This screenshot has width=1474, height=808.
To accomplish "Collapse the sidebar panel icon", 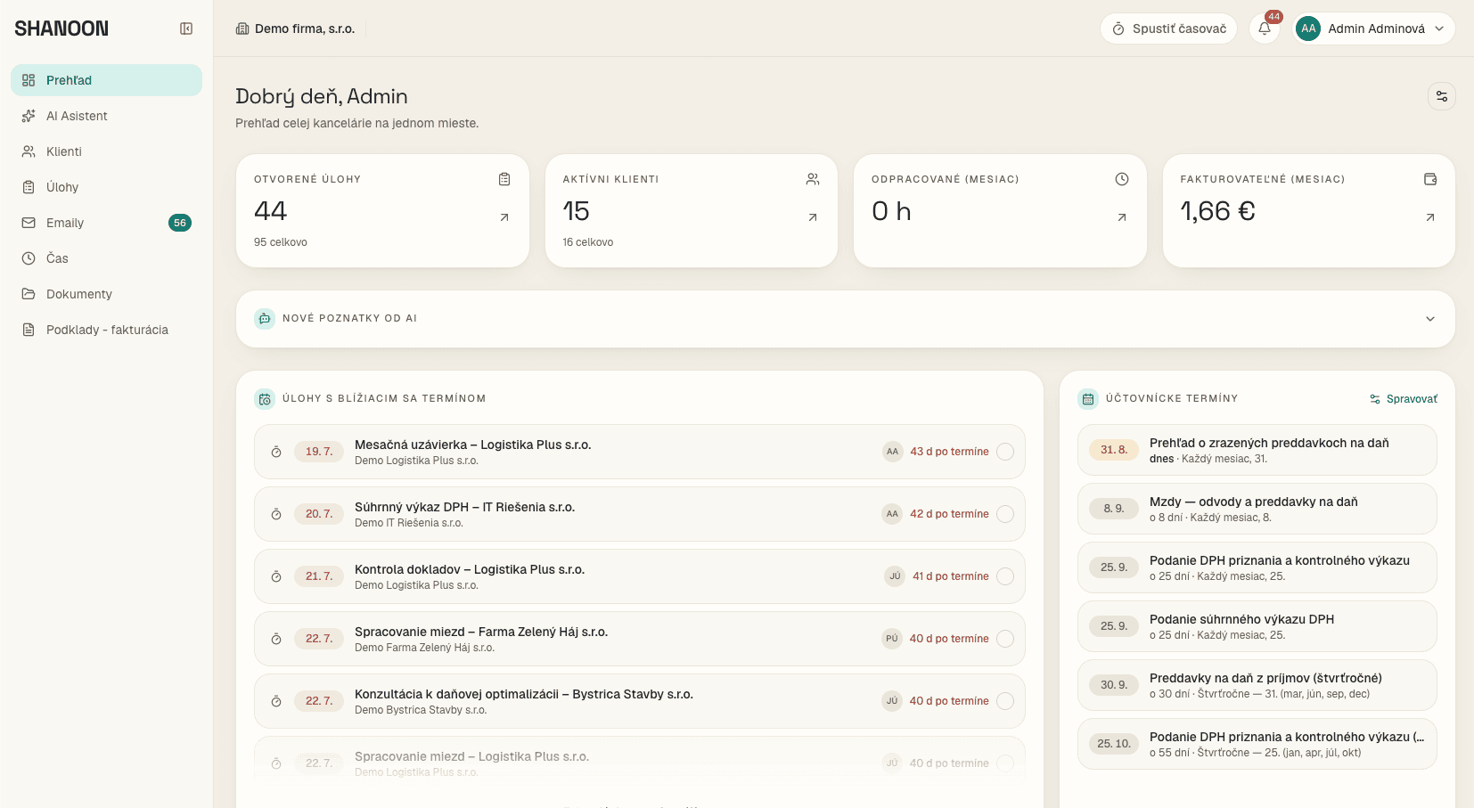I will [x=186, y=29].
